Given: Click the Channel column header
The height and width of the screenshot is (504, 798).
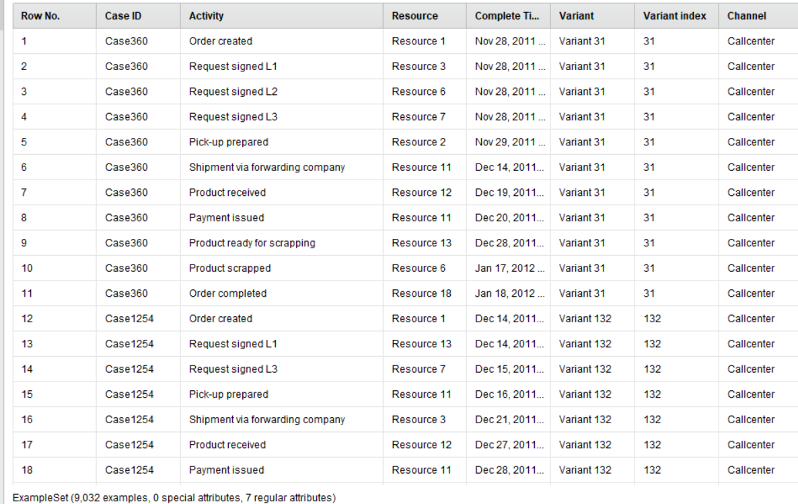Looking at the screenshot, I should click(758, 15).
